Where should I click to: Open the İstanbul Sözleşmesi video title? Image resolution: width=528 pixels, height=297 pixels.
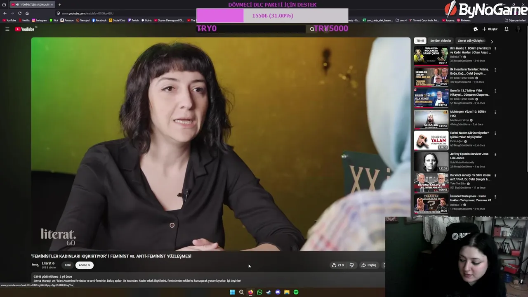tap(471, 198)
